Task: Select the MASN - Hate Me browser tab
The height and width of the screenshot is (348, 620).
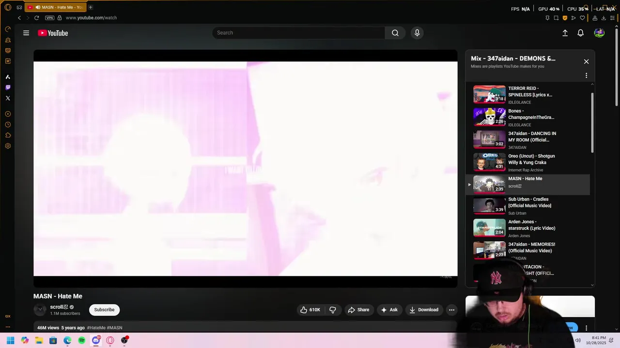Action: [55, 7]
